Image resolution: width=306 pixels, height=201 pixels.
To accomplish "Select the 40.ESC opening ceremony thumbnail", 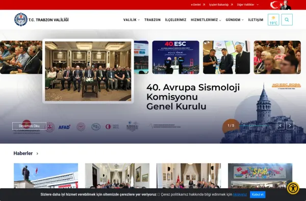I will tap(175, 58).
